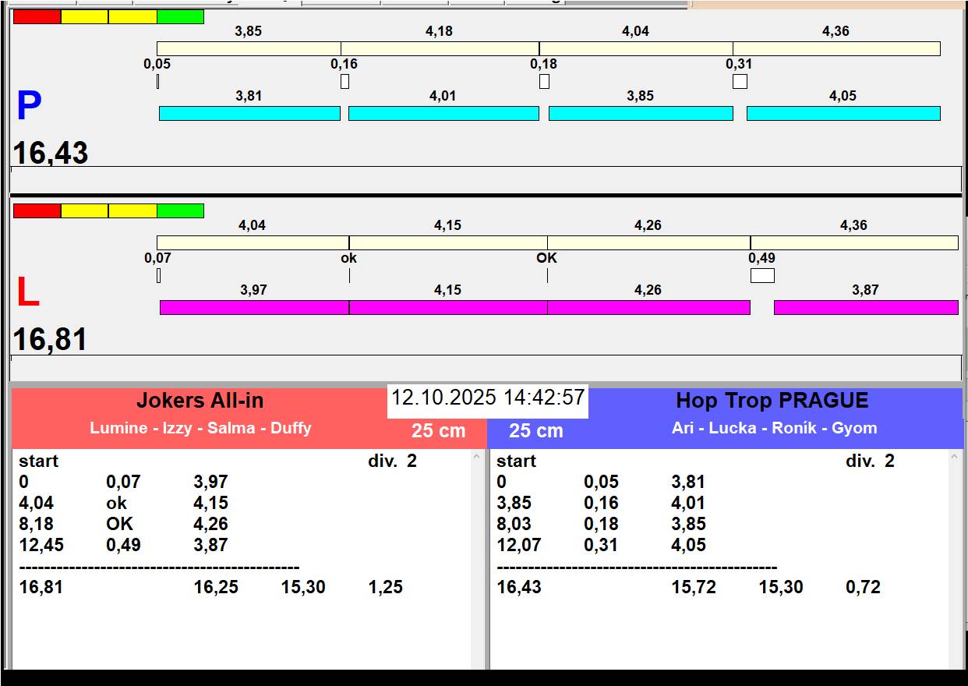The height and width of the screenshot is (686, 968).
Task: Click the pass box below 0,18 in lane P
Action: coord(544,81)
